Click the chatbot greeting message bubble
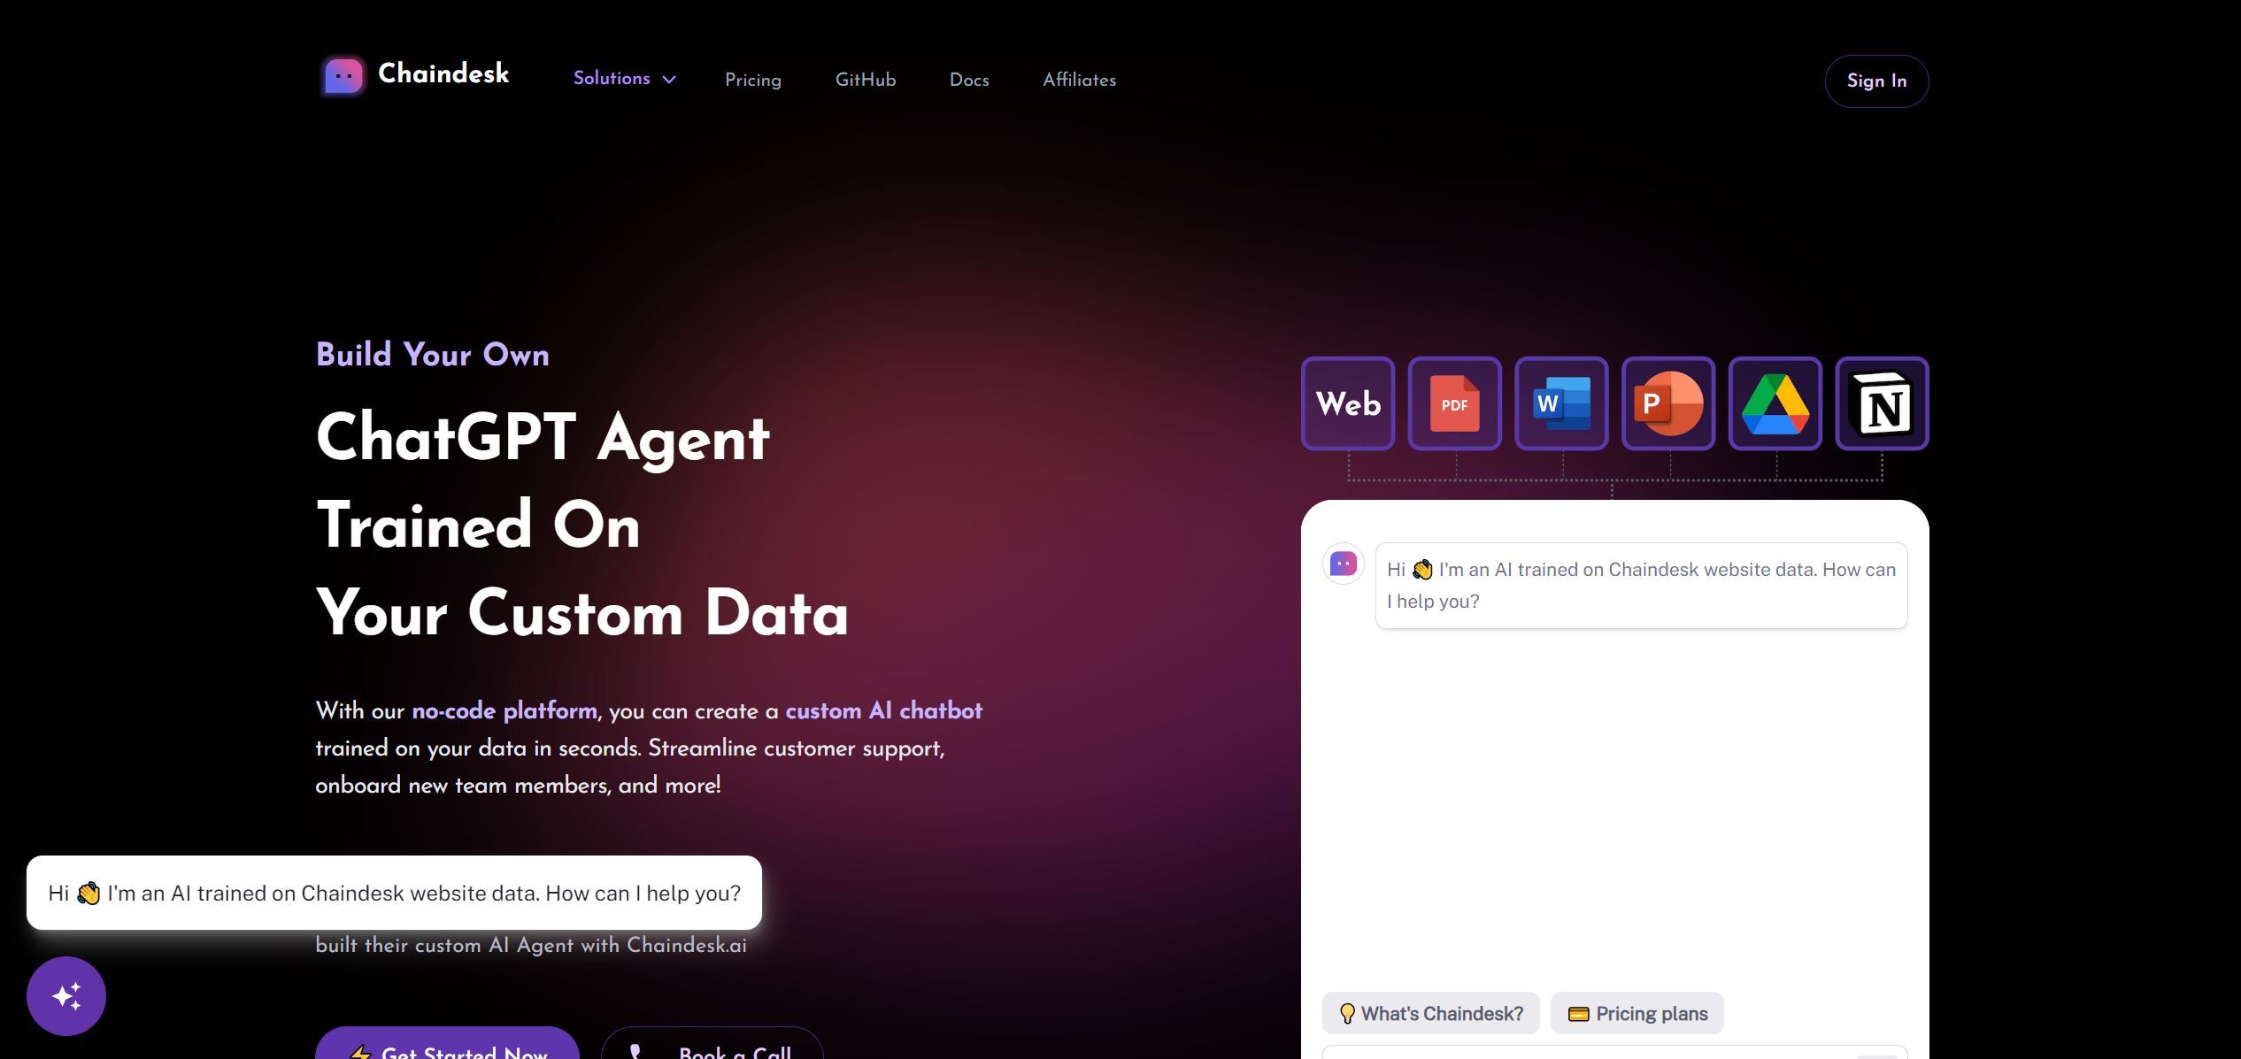Viewport: 2241px width, 1059px height. (1640, 585)
